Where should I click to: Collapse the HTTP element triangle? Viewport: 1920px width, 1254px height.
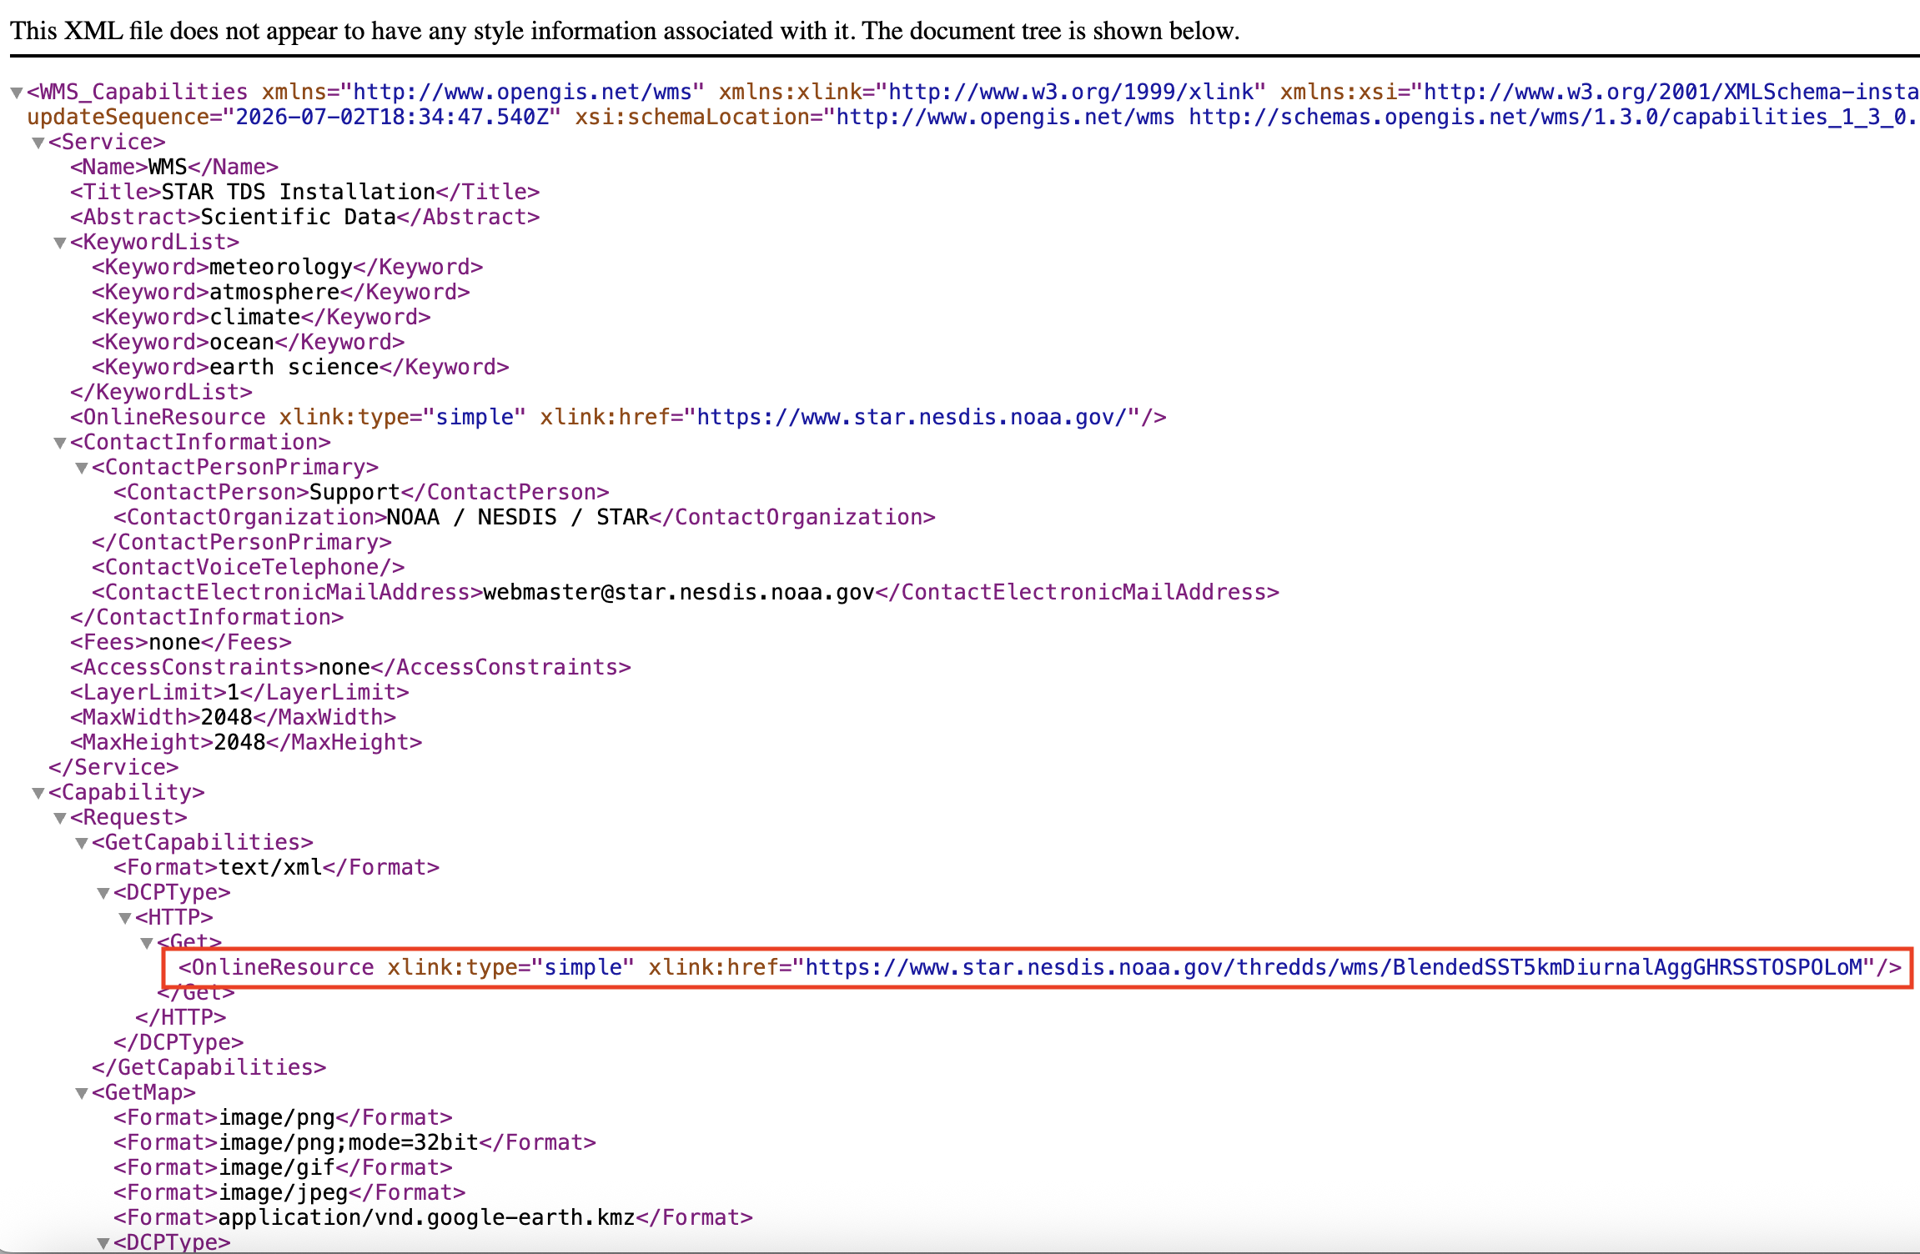coord(124,918)
